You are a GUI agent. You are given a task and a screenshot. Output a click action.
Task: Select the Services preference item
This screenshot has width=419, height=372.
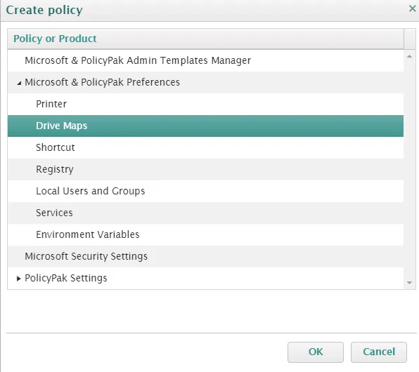tap(205, 213)
